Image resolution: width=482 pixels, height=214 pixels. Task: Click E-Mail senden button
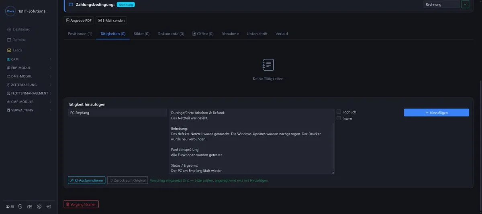pyautogui.click(x=111, y=20)
